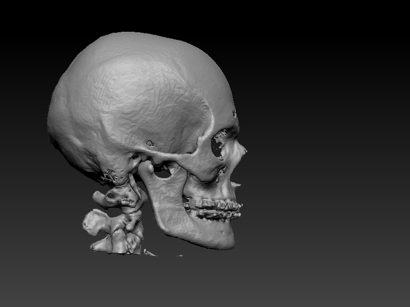Click the small hole on the temple
The image size is (410, 307).
click(150, 143)
